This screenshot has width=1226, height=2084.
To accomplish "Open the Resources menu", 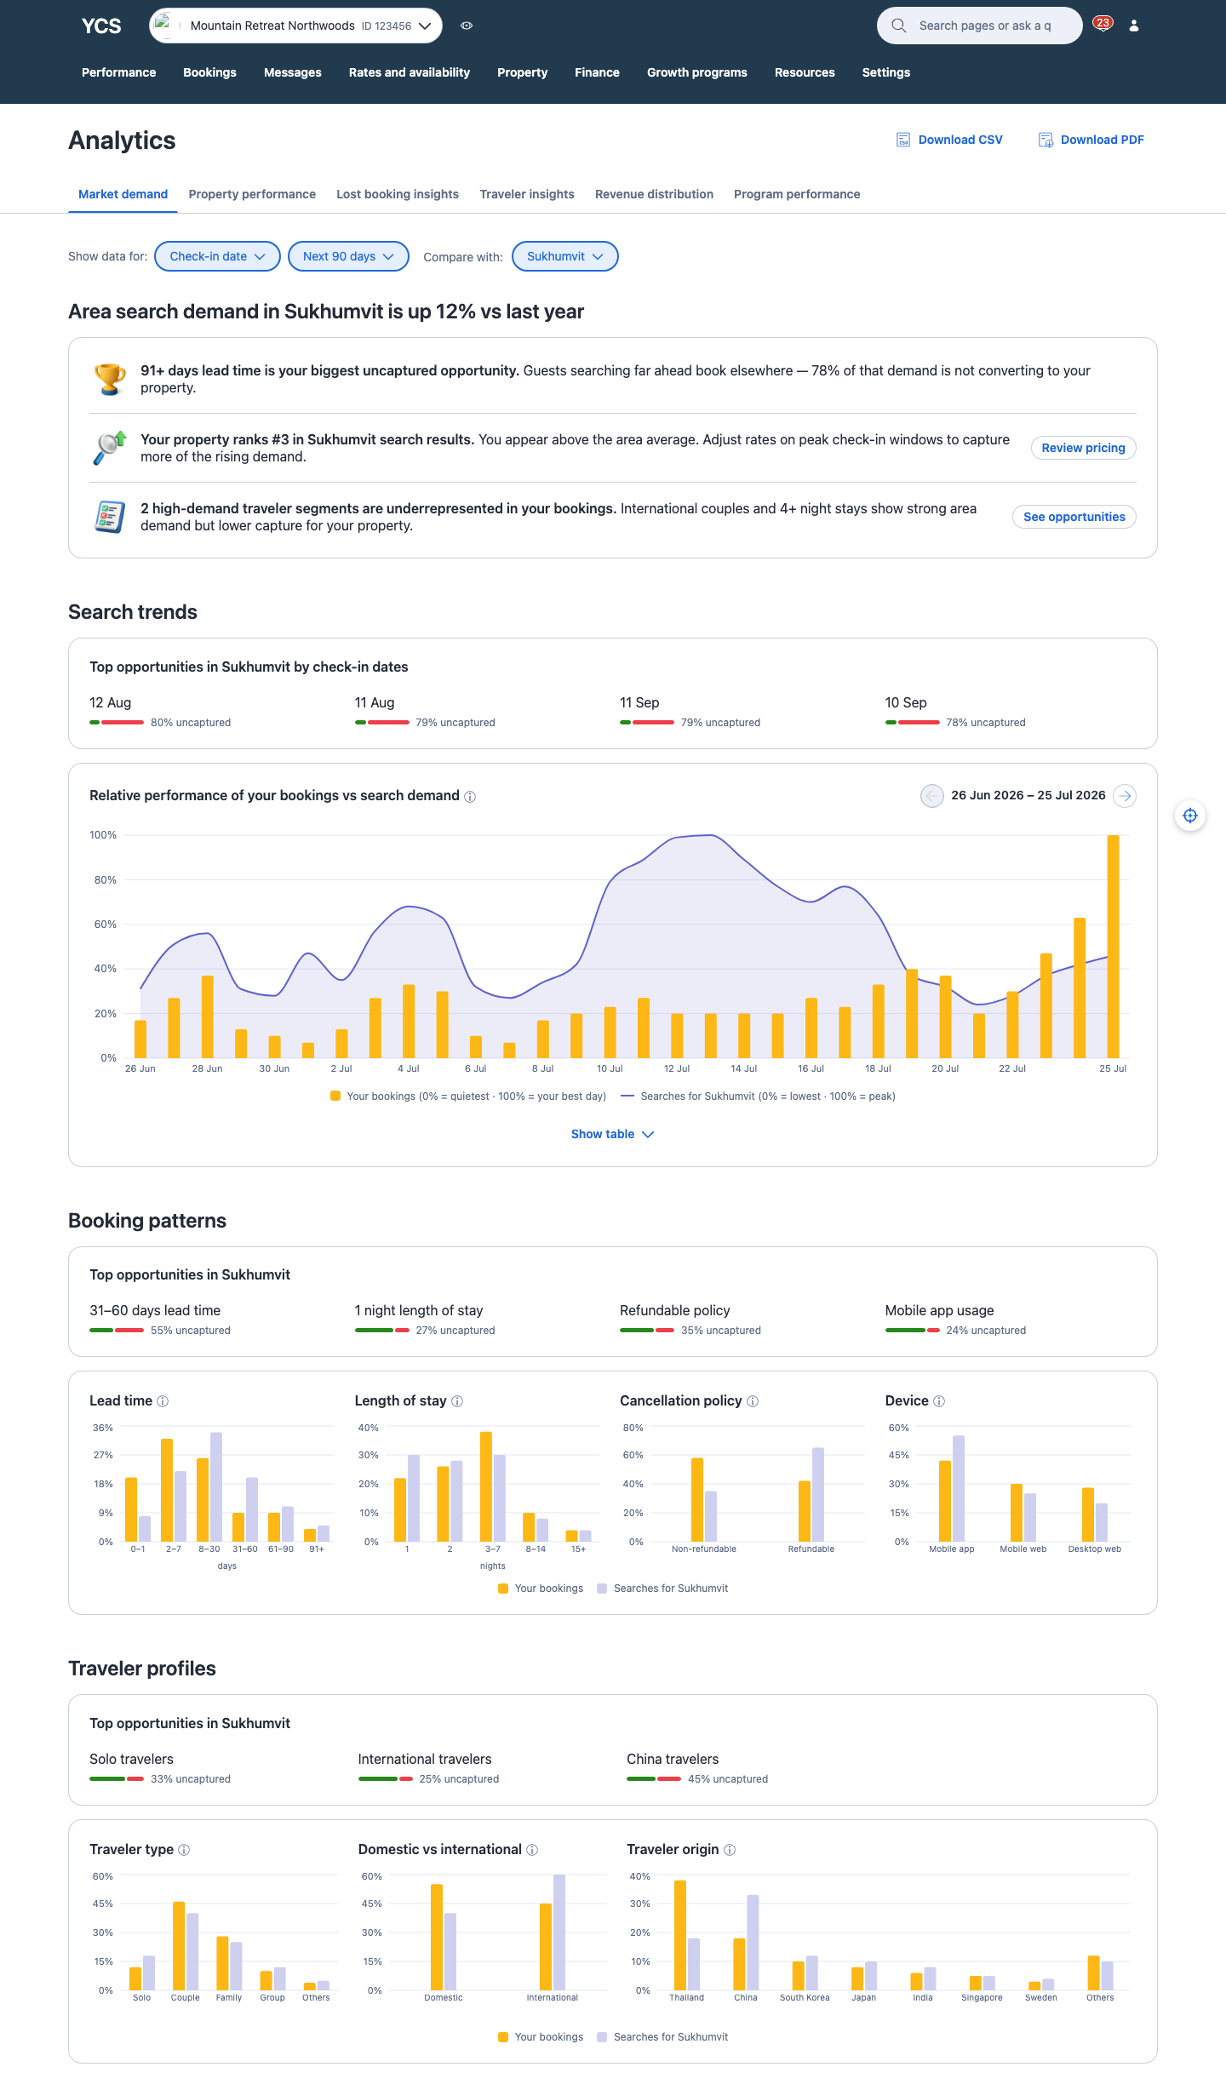I will (805, 72).
